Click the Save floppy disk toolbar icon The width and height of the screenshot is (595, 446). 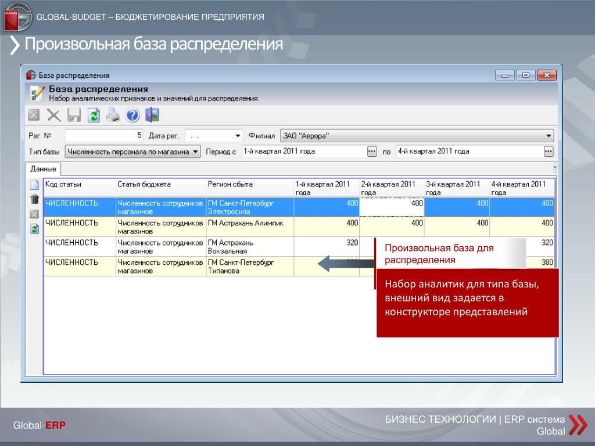pyautogui.click(x=74, y=115)
